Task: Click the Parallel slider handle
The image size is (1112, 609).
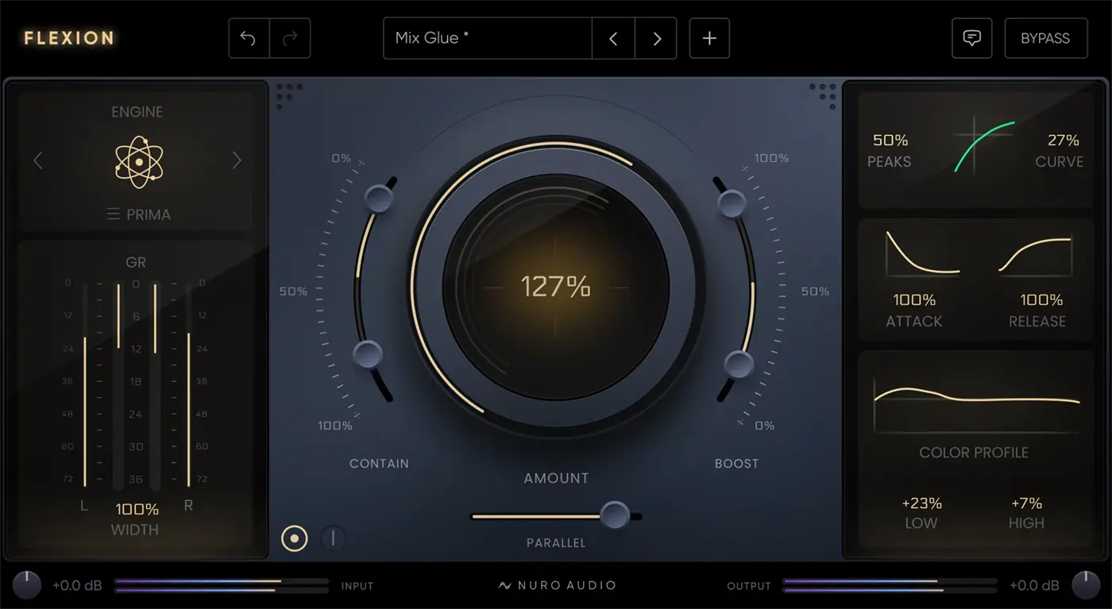Action: point(614,515)
